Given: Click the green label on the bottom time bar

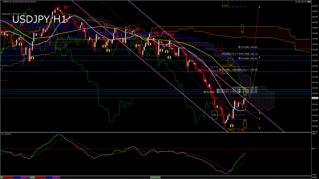Looking at the screenshot, I should point(155,177).
